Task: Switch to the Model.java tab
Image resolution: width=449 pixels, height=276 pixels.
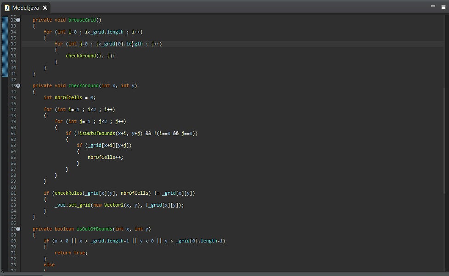Action: coord(25,8)
